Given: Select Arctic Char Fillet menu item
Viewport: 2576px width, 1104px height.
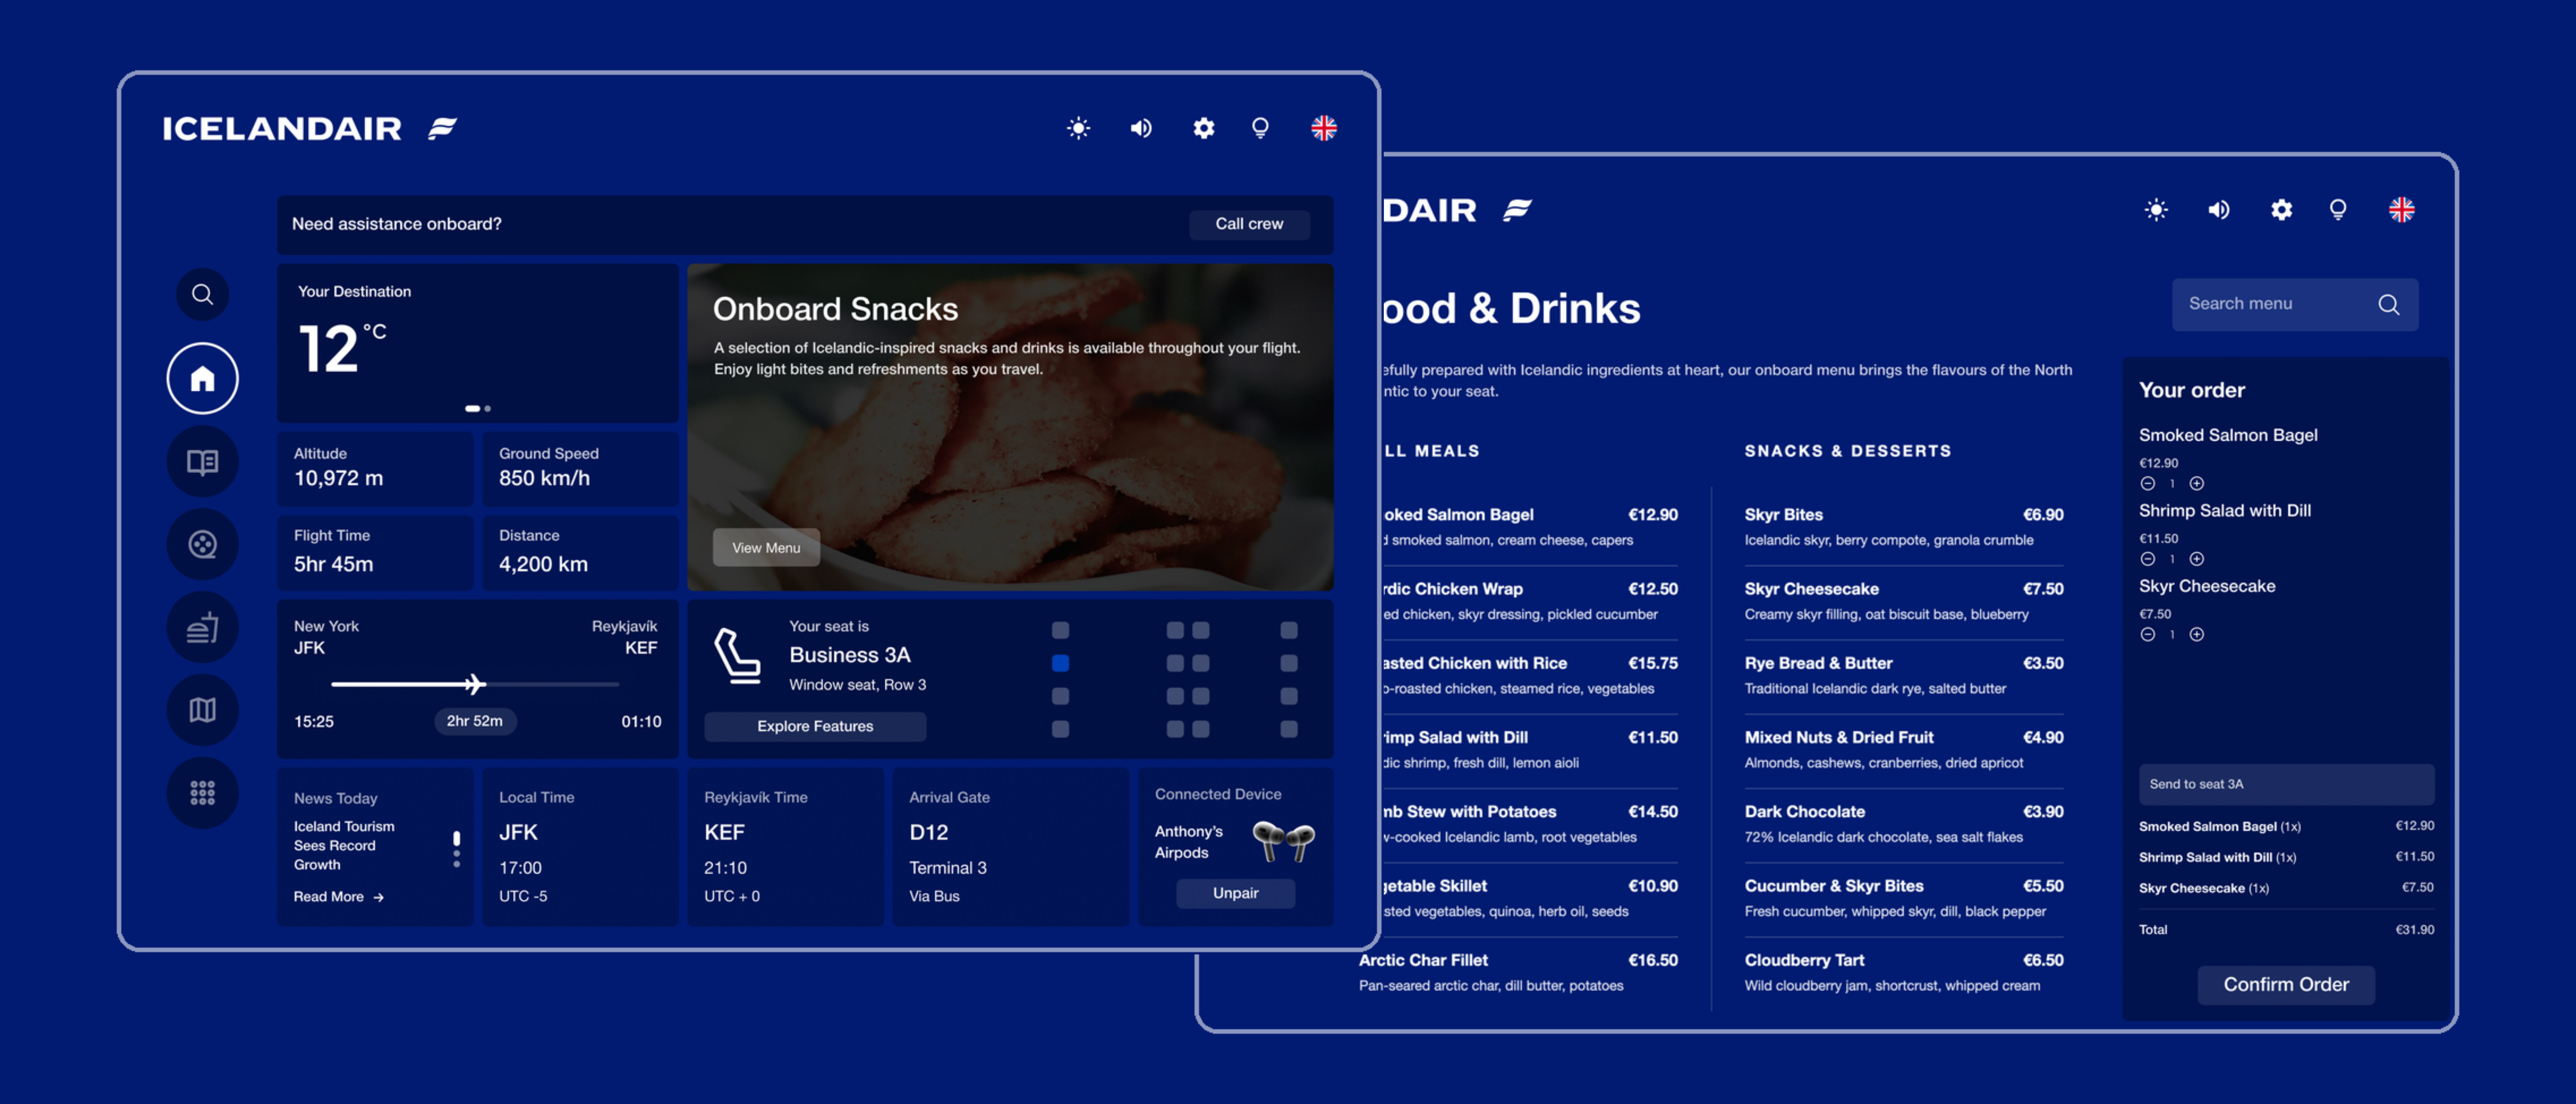Looking at the screenshot, I should [x=1518, y=972].
